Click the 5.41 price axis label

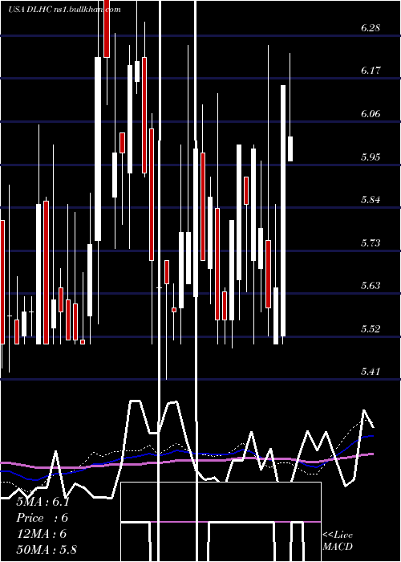pos(371,371)
